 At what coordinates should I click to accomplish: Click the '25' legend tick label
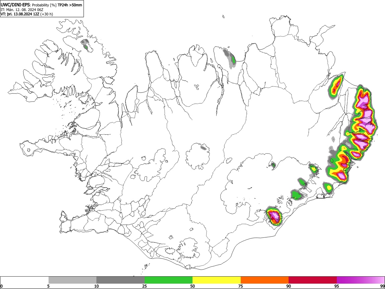pyautogui.click(x=145, y=286)
